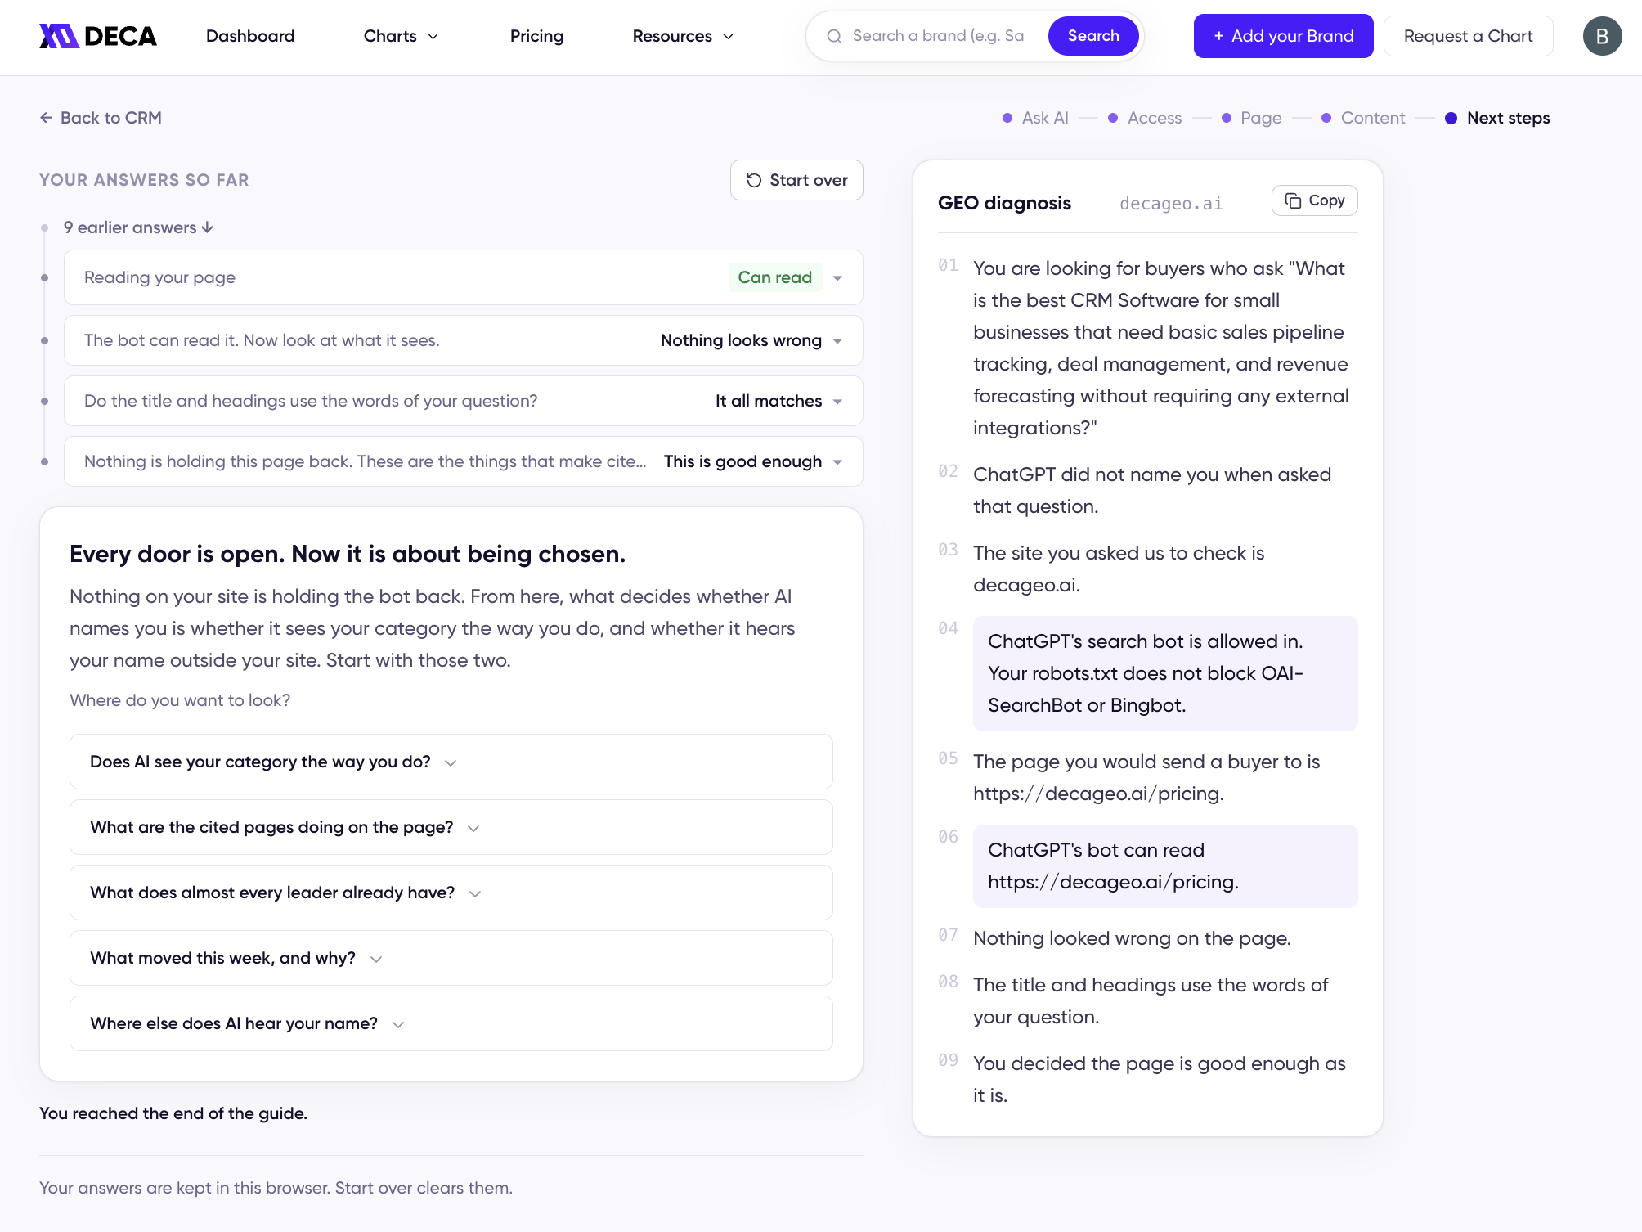Click the Can read status badge
Viewport: 1642px width, 1232px height.
[x=774, y=277]
